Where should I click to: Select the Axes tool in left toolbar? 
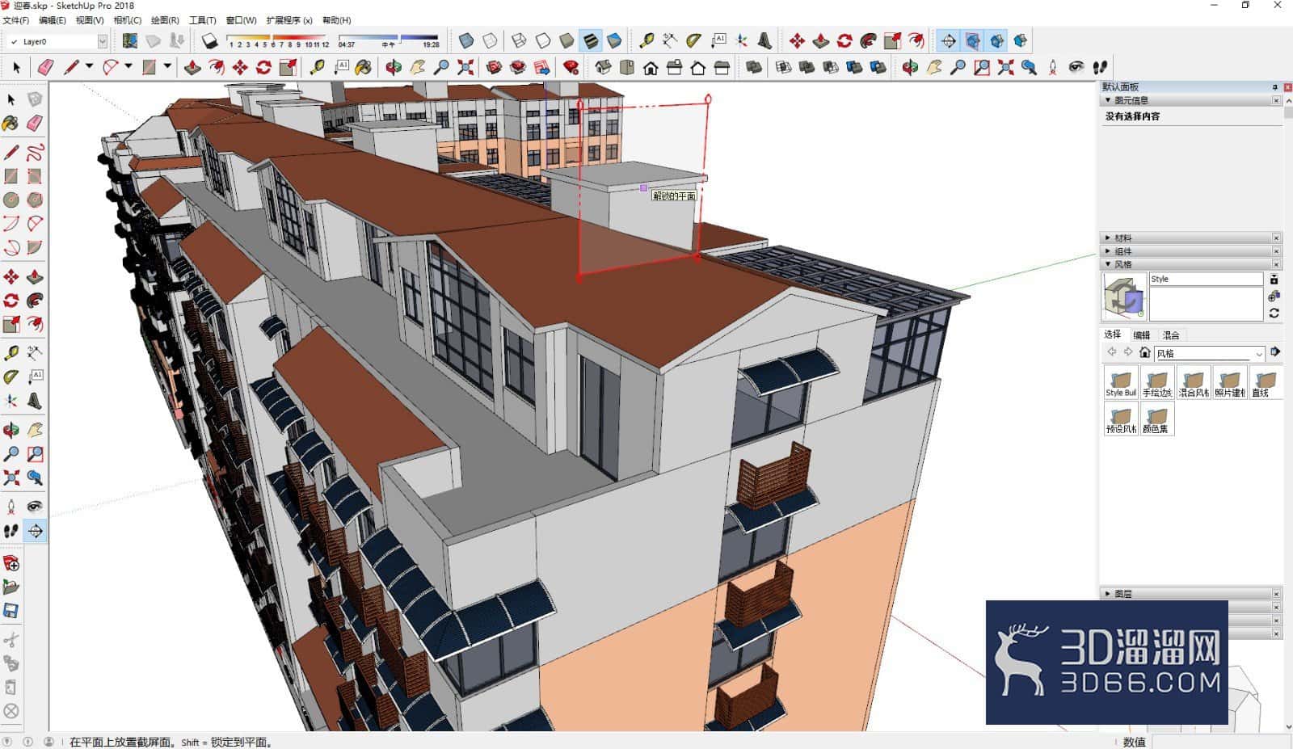point(11,401)
